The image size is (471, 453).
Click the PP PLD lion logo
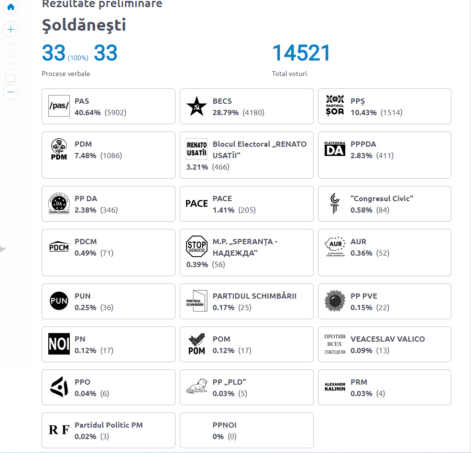[x=197, y=387]
